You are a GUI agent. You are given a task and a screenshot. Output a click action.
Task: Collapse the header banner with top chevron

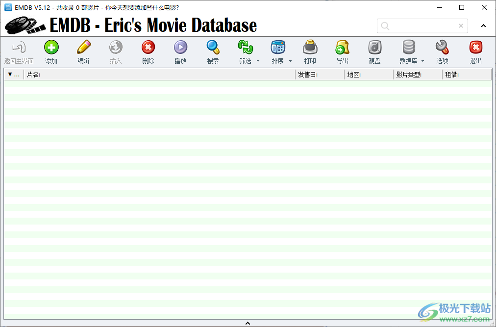483,26
